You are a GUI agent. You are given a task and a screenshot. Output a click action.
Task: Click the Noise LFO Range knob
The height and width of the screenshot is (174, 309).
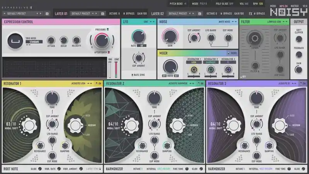(x=211, y=38)
